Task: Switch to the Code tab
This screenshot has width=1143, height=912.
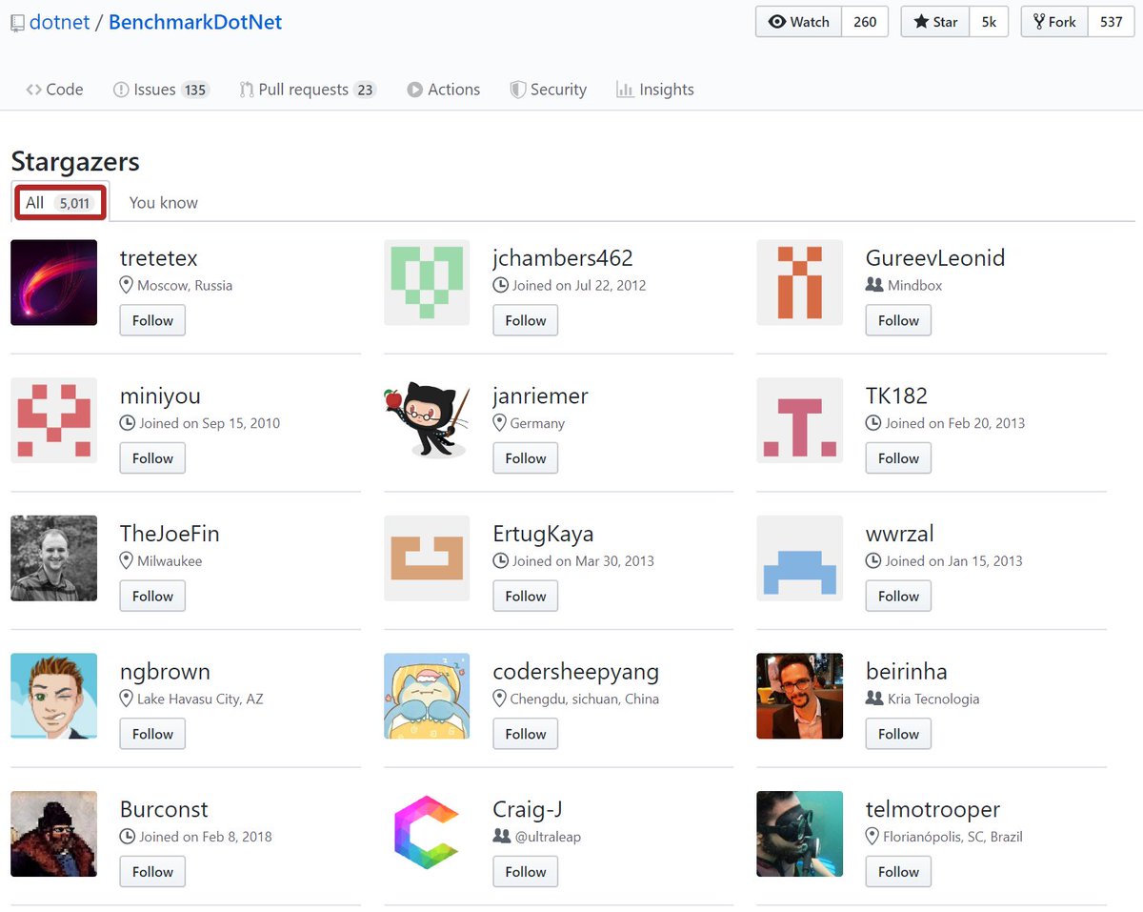Action: click(54, 90)
